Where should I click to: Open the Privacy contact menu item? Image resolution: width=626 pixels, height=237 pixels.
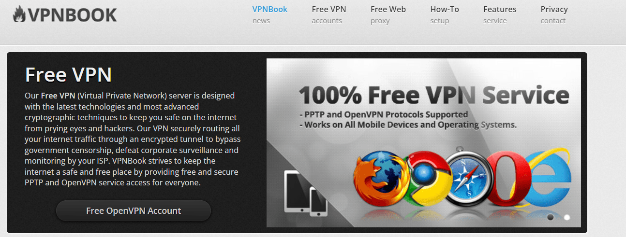click(554, 14)
